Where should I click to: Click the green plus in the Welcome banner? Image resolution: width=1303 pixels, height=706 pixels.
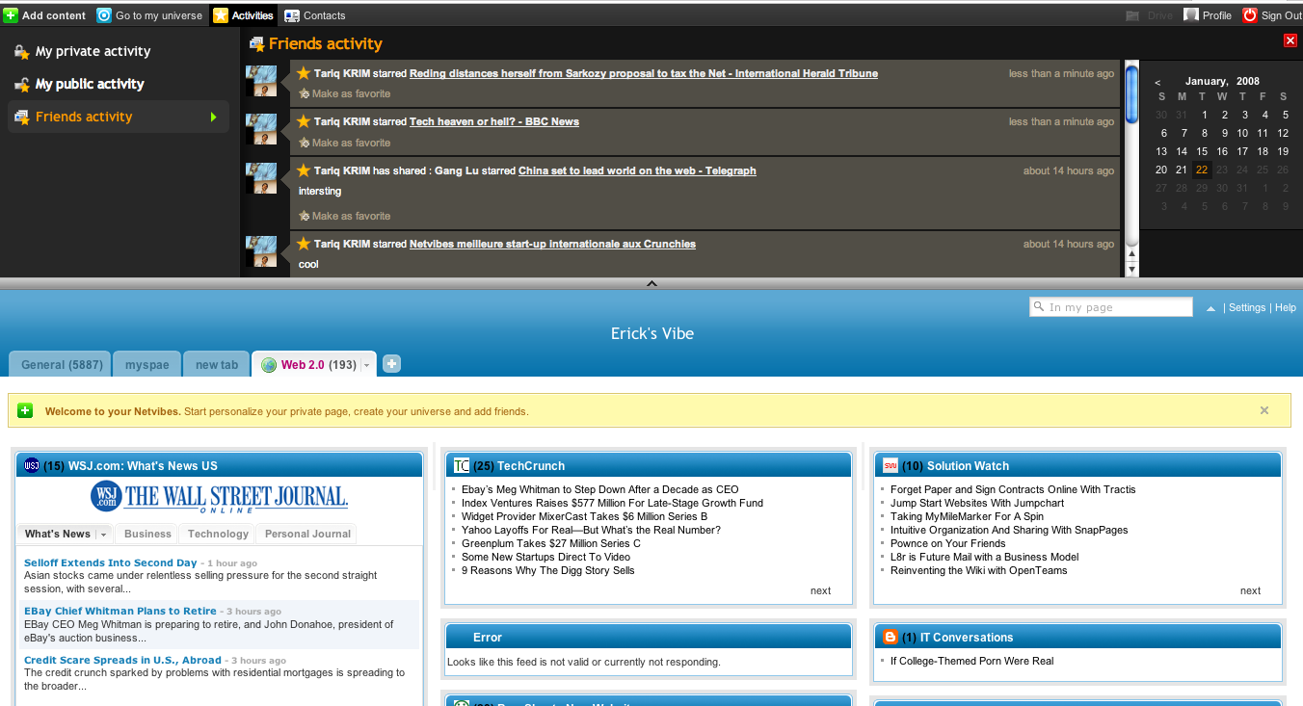(25, 411)
